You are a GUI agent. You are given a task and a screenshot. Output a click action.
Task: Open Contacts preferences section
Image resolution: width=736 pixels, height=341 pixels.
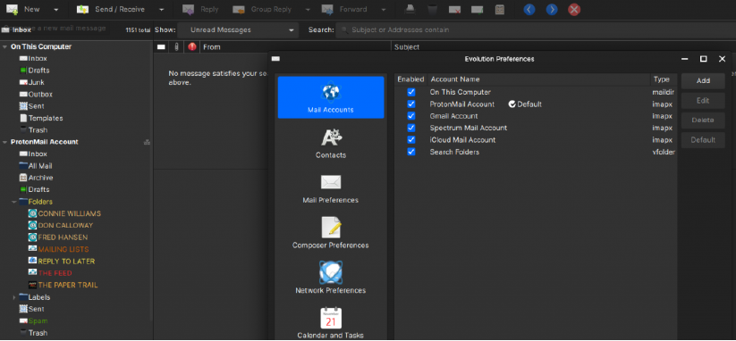331,143
